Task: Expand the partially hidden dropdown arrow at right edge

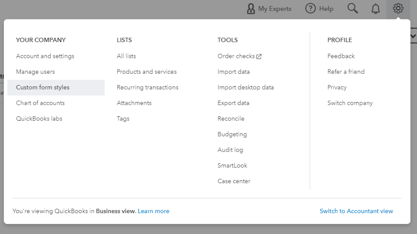Action: point(413,37)
